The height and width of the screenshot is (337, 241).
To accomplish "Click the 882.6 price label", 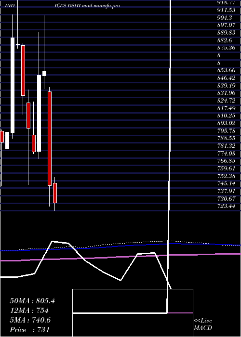I will (225, 40).
